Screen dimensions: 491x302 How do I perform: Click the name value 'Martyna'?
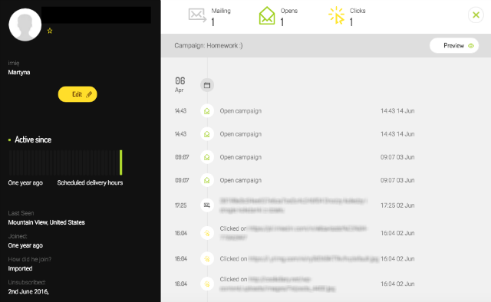[19, 72]
